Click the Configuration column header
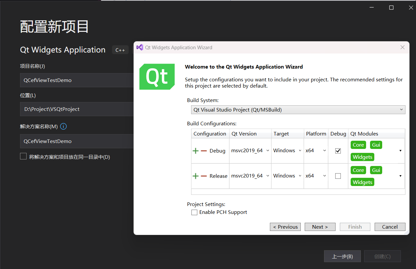The image size is (416, 269). pyautogui.click(x=210, y=134)
